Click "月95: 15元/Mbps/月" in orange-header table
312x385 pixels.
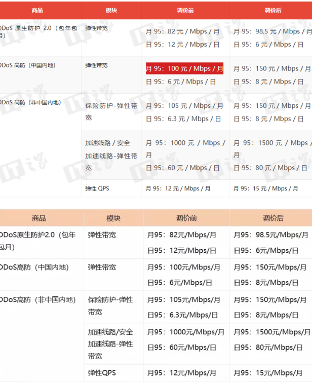[268, 373]
